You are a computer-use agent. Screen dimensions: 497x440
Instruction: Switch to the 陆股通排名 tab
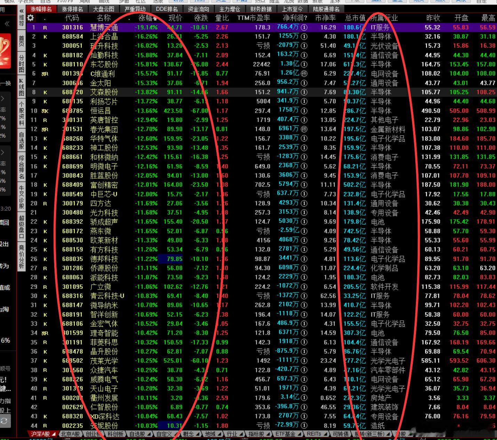point(326,9)
